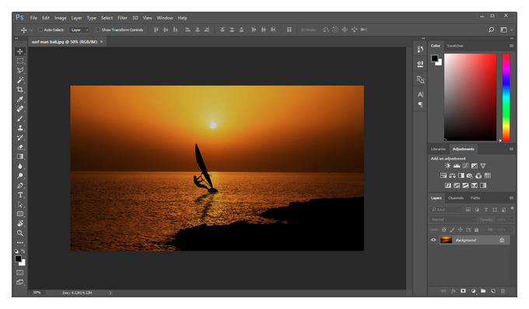529x309 pixels.
Task: Click the toolbar foreground color swatch
Action: pyautogui.click(x=18, y=258)
